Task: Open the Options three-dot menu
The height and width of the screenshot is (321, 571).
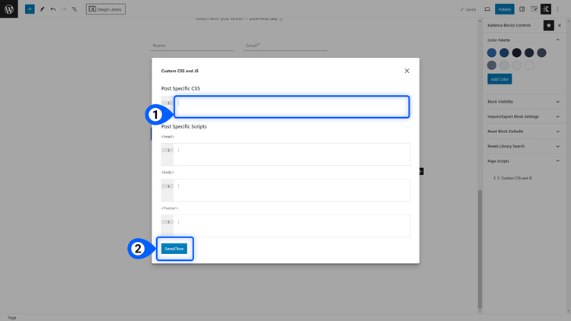Action: [557, 9]
